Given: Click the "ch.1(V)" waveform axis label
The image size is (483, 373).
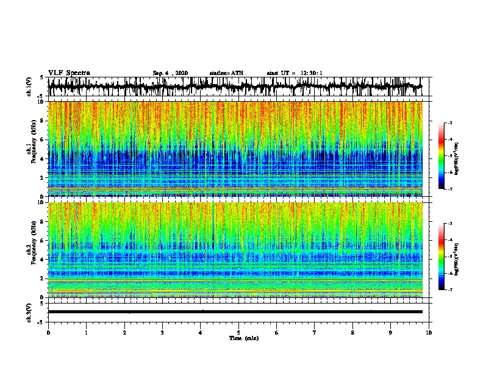Looking at the screenshot, I should (29, 87).
